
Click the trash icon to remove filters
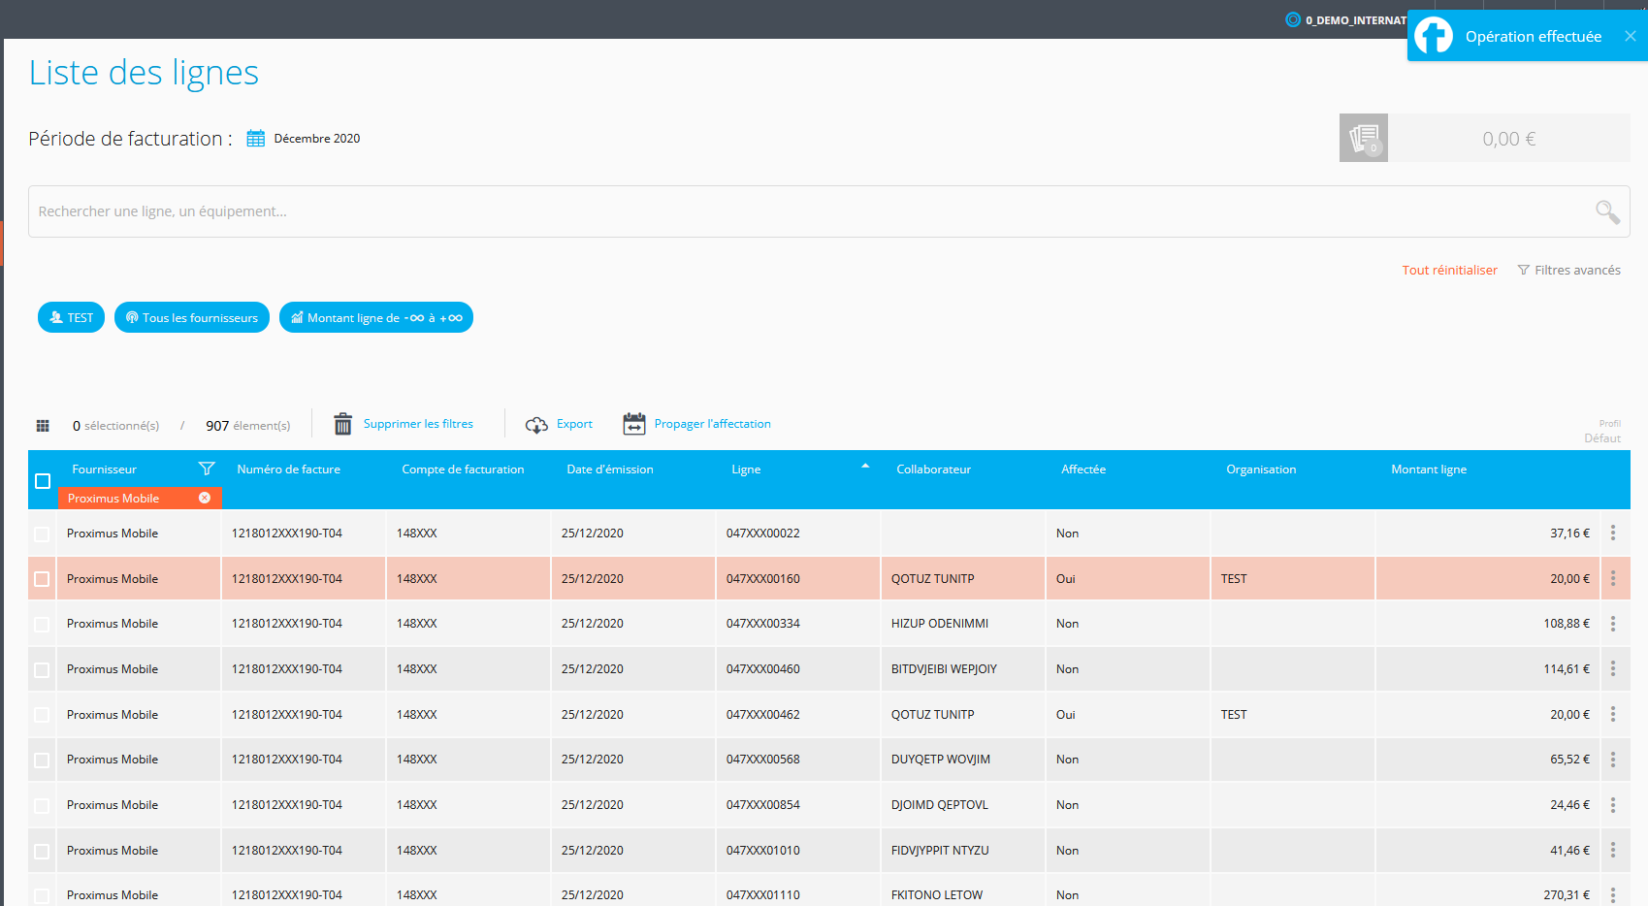(342, 424)
